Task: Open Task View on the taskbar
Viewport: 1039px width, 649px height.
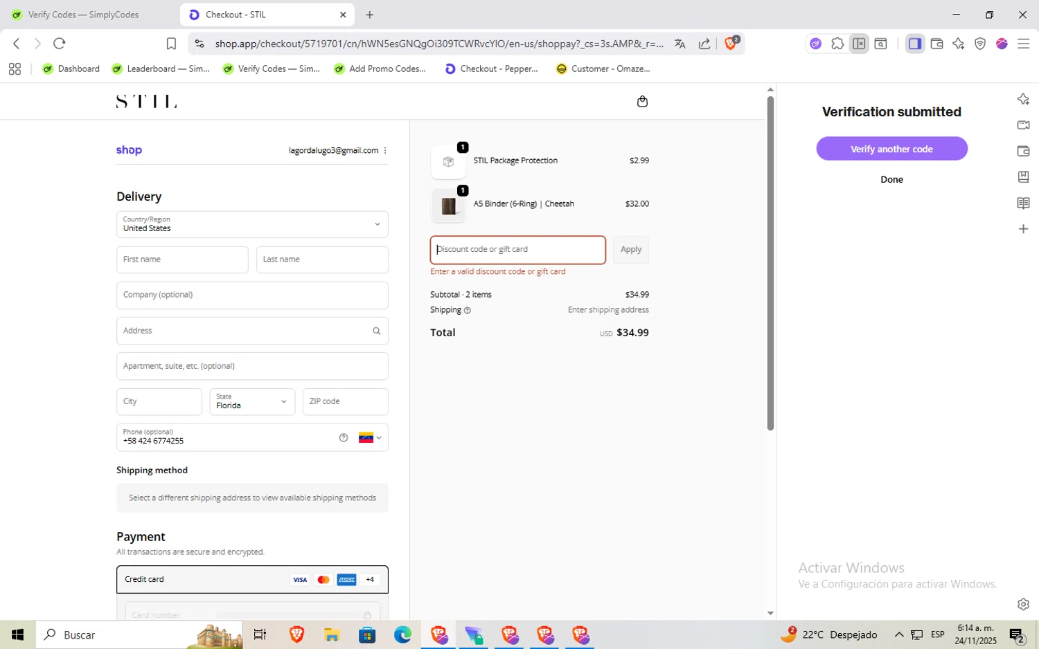Action: tap(260, 634)
